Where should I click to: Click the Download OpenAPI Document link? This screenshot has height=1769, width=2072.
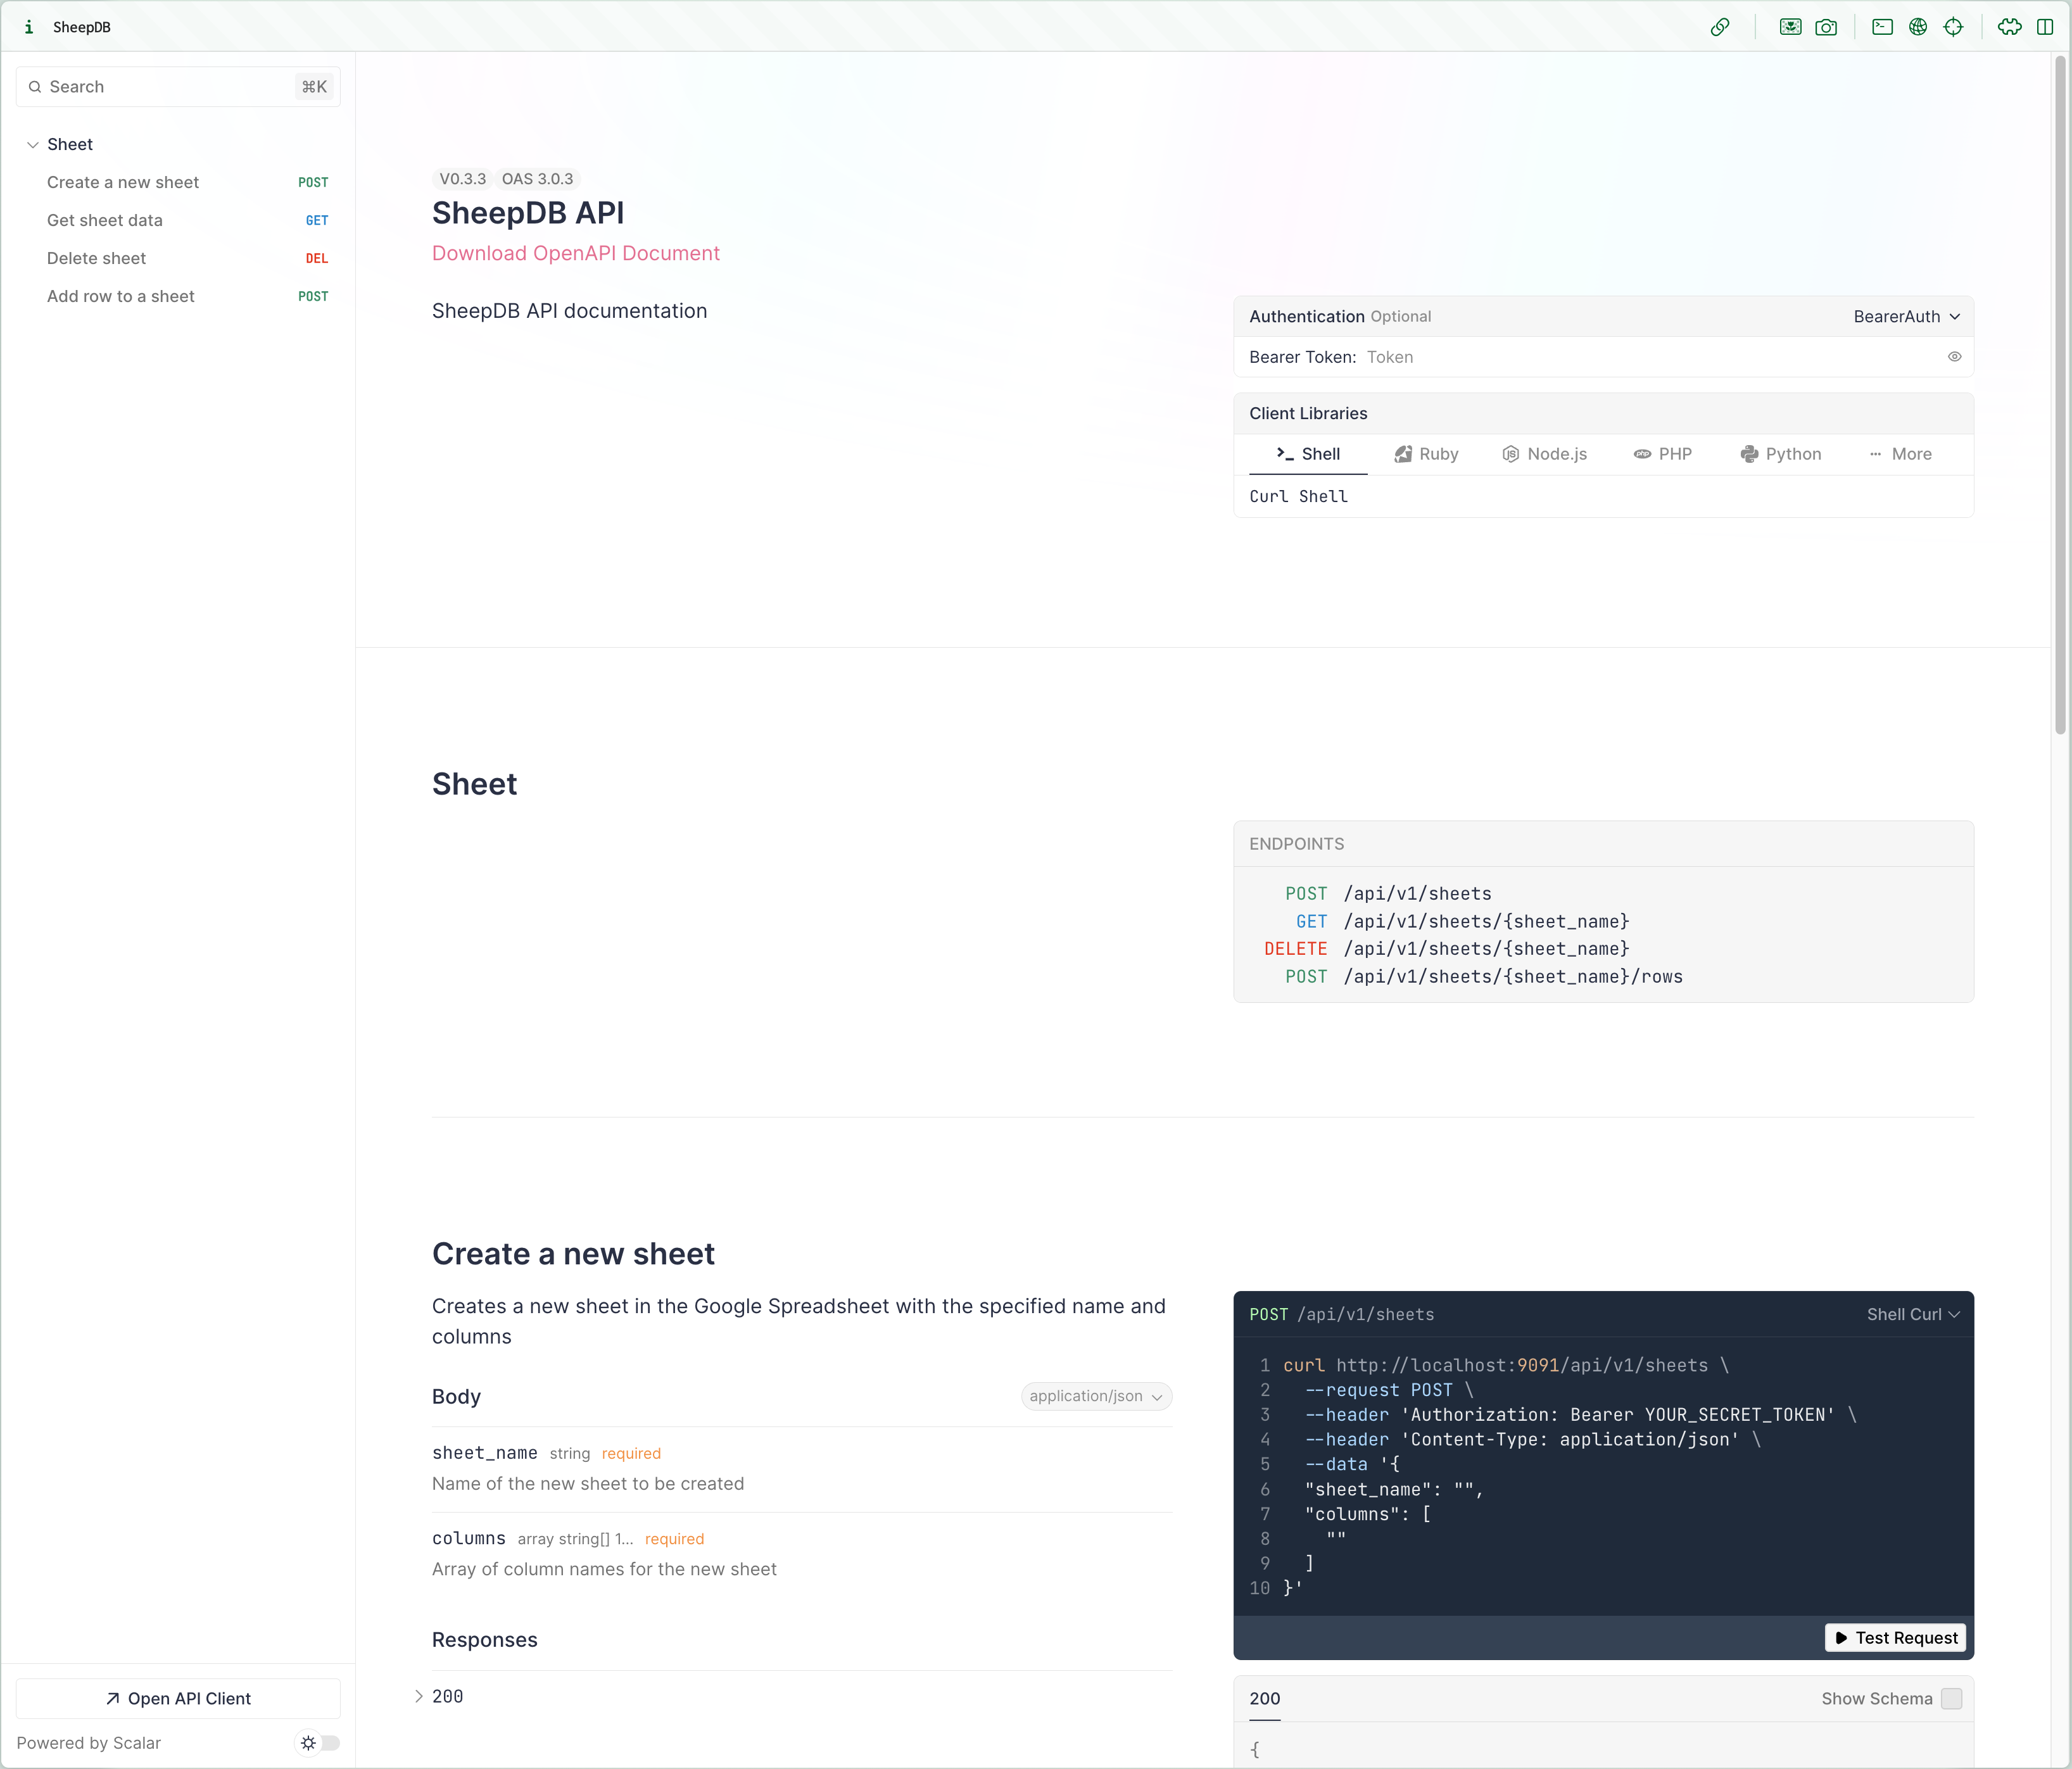[575, 253]
